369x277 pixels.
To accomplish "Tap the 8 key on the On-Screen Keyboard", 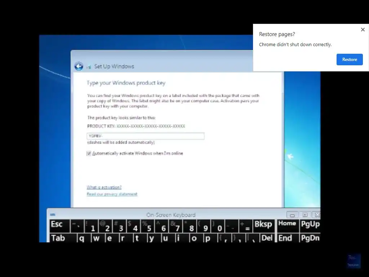I will pyautogui.click(x=190, y=226).
